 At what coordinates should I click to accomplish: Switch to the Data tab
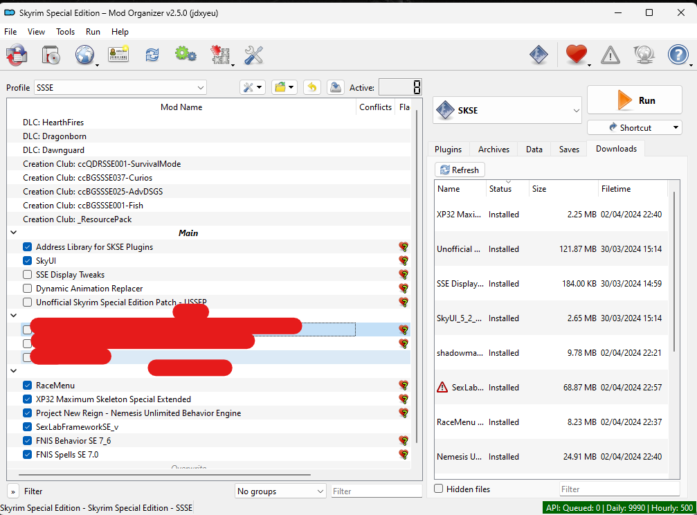[x=534, y=150]
